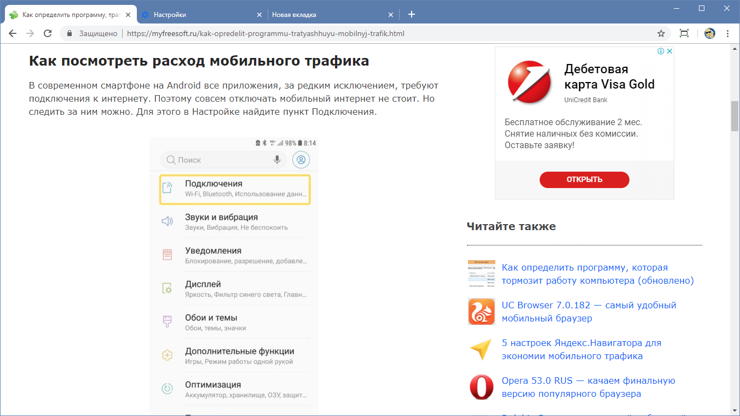740x416 pixels.
Task: Open a new tab with the plus button
Action: [x=412, y=14]
